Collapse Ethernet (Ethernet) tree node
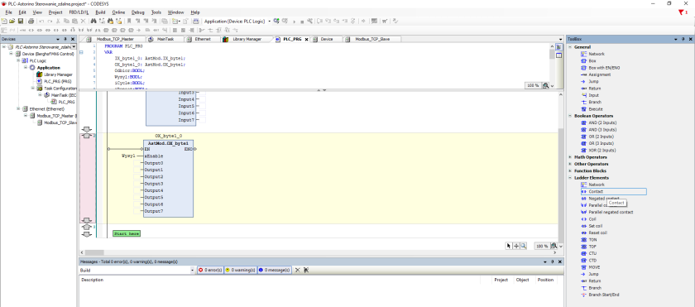 click(x=18, y=108)
